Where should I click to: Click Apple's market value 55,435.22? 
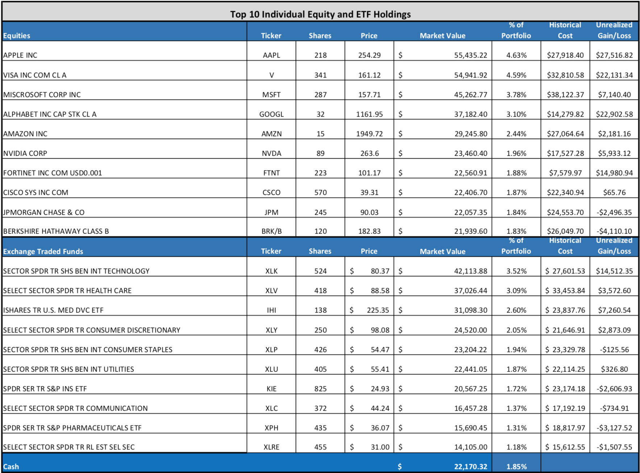click(471, 55)
